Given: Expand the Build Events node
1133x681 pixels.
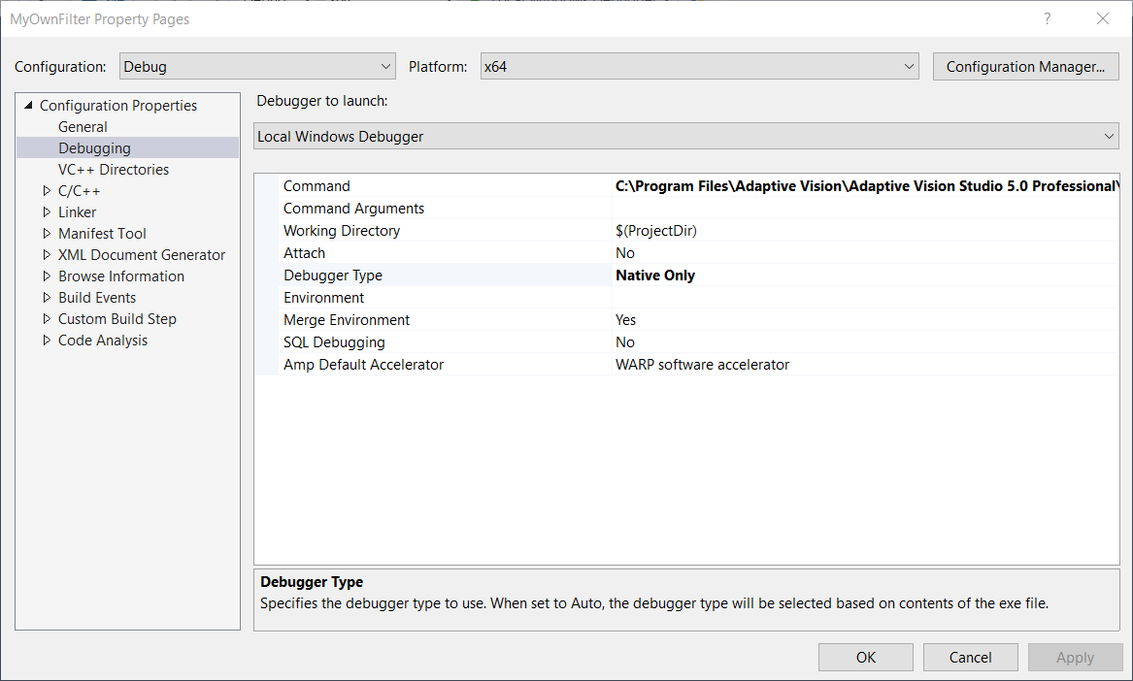Looking at the screenshot, I should coord(47,298).
